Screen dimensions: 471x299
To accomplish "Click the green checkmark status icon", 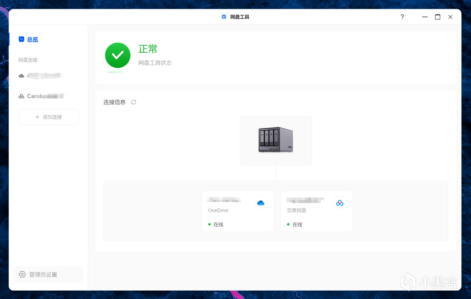I will [x=118, y=55].
